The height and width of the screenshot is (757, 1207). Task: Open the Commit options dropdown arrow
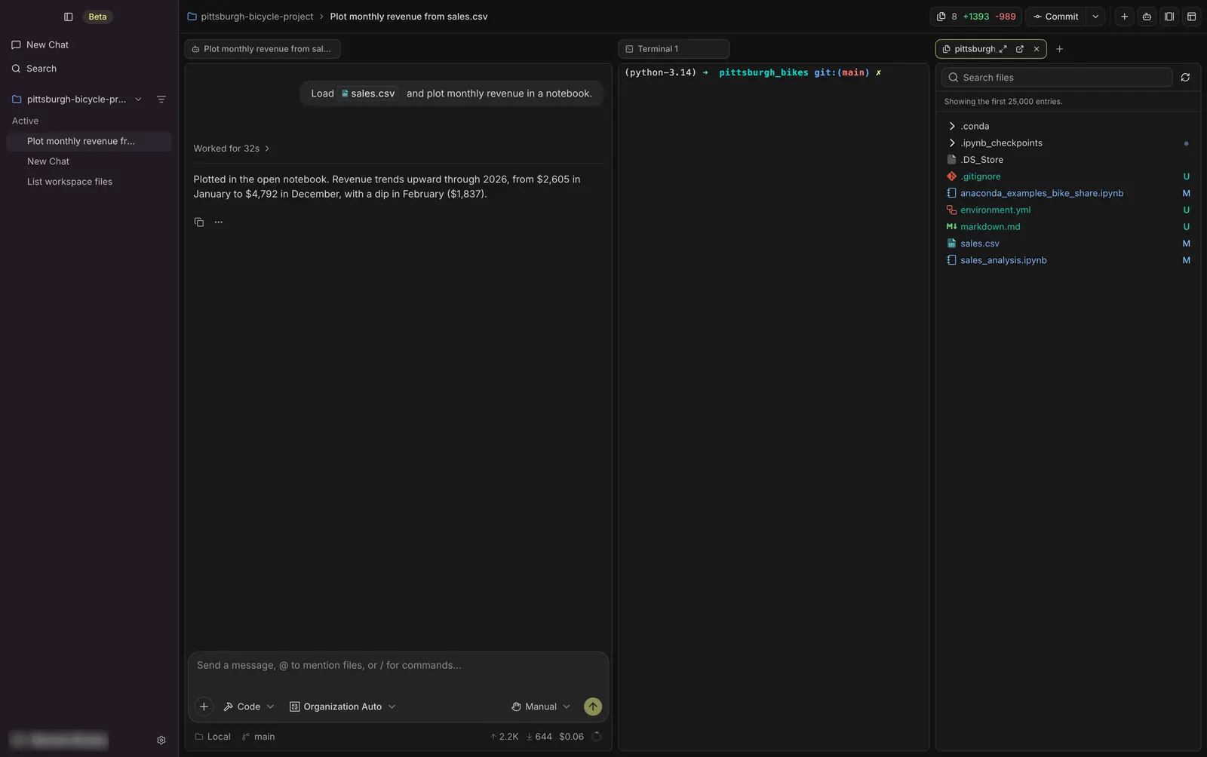pos(1095,17)
